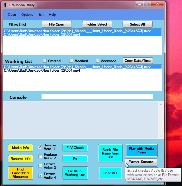This screenshot has width=182, height=186.
Task: Minimize the FLV/Media Utility window
Action: click(x=139, y=4)
